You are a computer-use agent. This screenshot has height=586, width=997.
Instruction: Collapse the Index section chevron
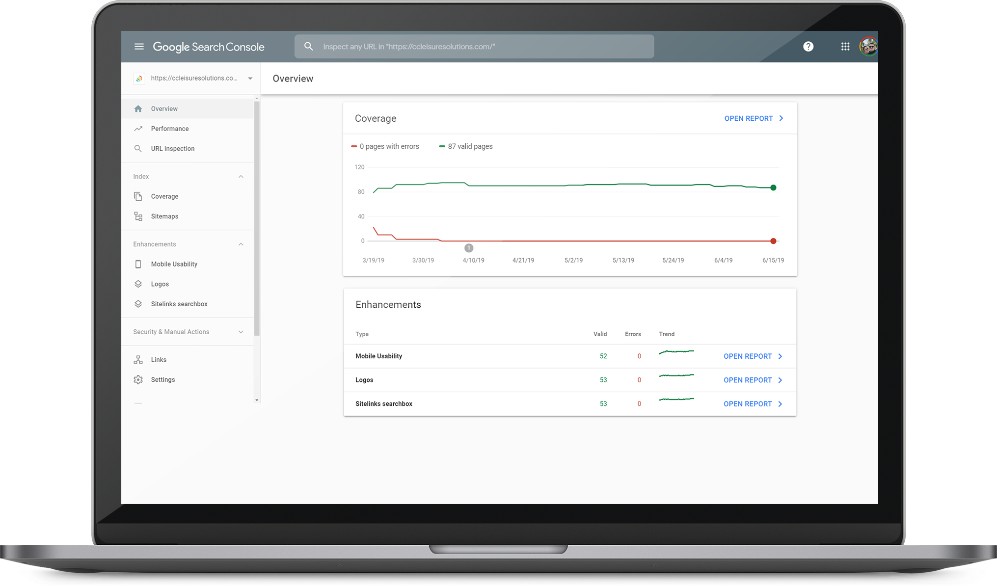click(241, 177)
